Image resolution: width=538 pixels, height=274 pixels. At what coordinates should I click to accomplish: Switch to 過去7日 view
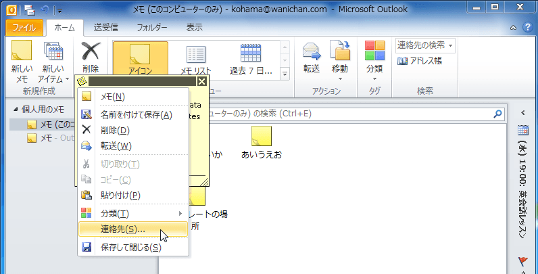coord(251,60)
